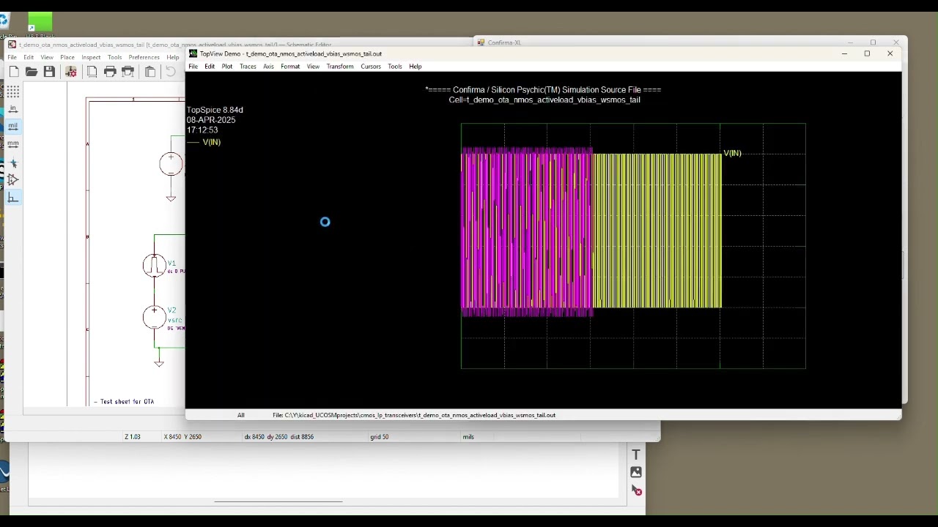Open Preferences menu in Schematic Editor
Screen dimensions: 938x527
click(x=144, y=57)
